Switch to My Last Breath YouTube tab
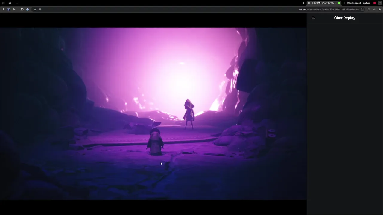The image size is (383, 215). pos(360,3)
